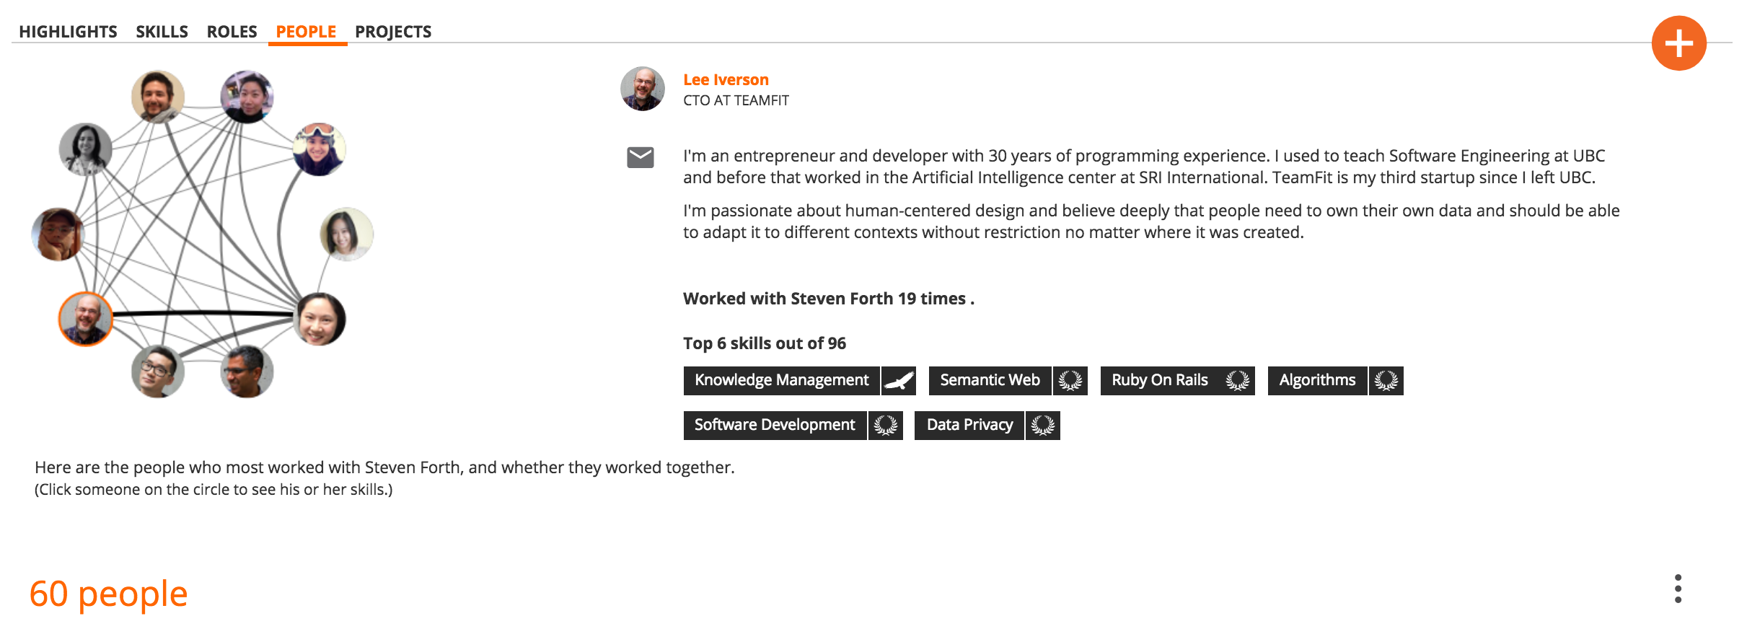The width and height of the screenshot is (1747, 642).
Task: Select the Software Development skill tag
Action: pyautogui.click(x=775, y=426)
